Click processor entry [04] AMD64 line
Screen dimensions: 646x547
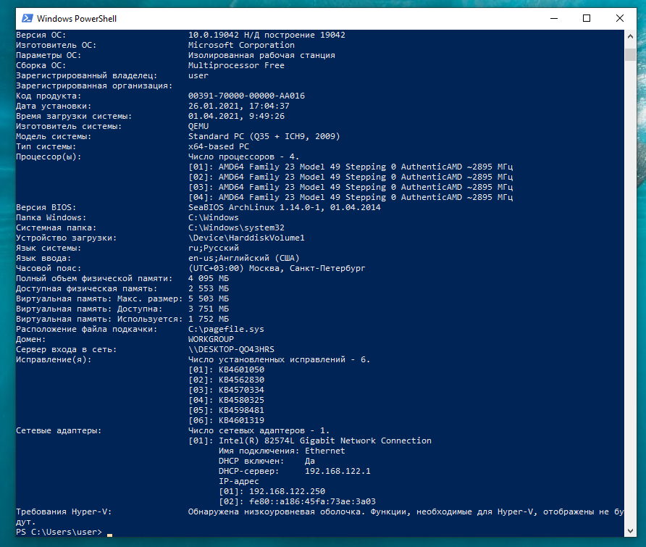tap(351, 197)
